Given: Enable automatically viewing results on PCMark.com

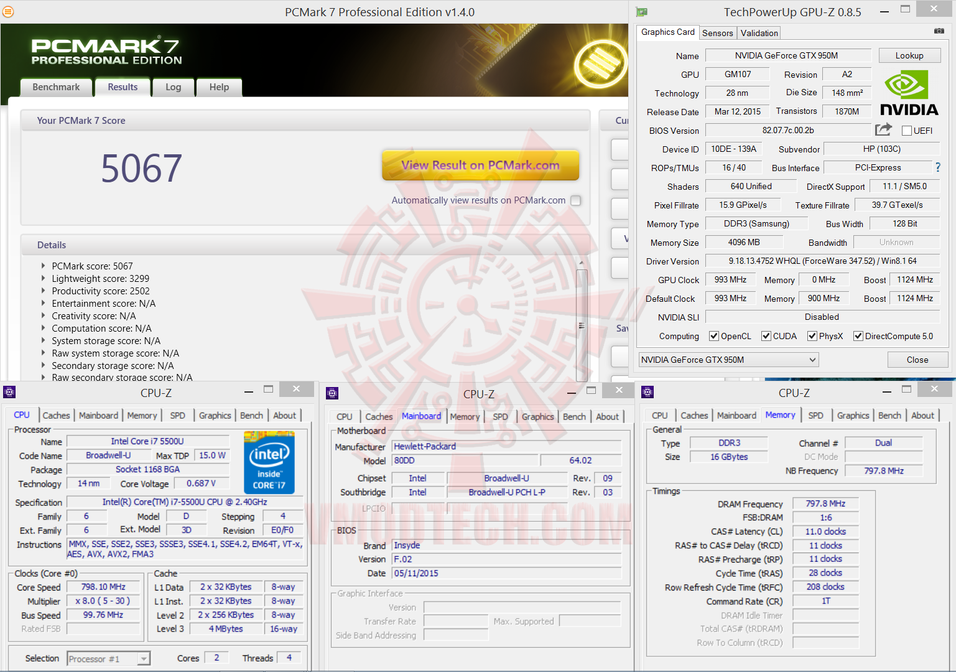Looking at the screenshot, I should tap(576, 200).
